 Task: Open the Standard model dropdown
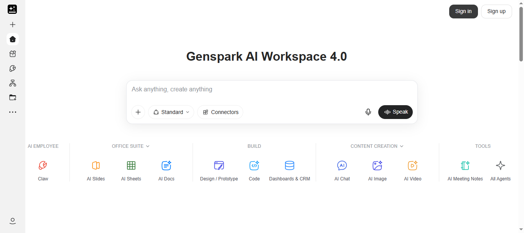tap(171, 112)
